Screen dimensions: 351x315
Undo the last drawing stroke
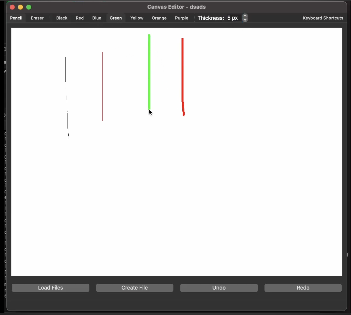(218, 288)
